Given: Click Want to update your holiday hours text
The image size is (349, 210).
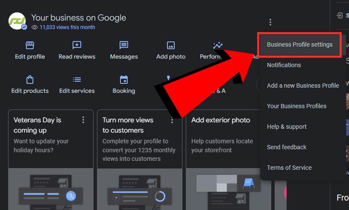Looking at the screenshot, I should click(x=41, y=146).
